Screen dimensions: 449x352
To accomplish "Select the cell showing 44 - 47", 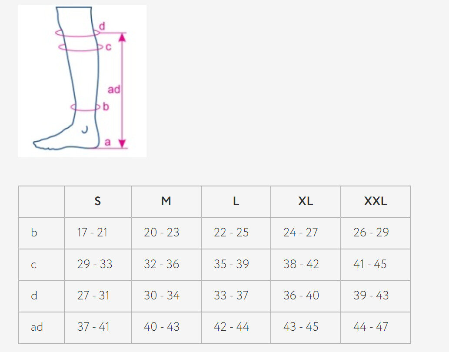I will tap(371, 327).
